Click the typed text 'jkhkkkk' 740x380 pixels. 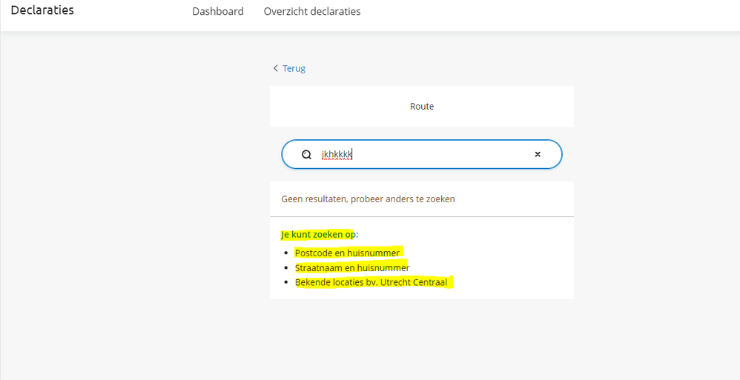coord(337,155)
